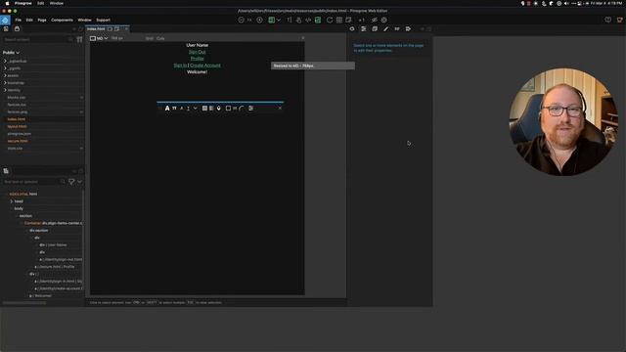Screen dimensions: 626x352
Task: Click the tree panel icon in lower left
Action: 6,171
